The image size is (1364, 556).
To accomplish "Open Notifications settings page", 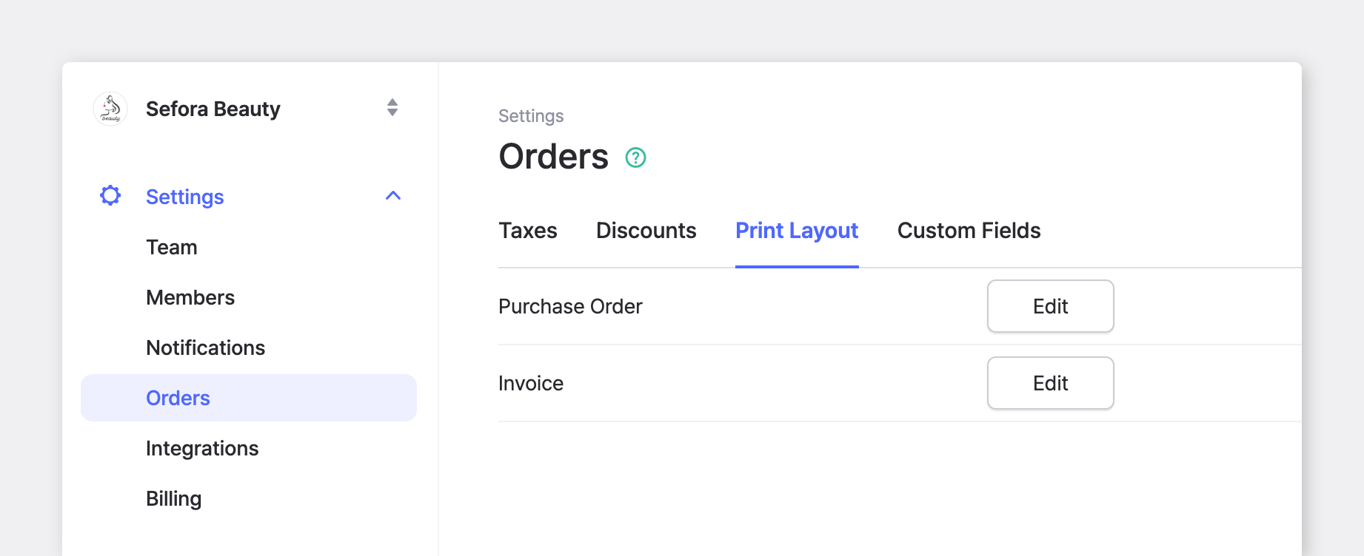I will (206, 347).
